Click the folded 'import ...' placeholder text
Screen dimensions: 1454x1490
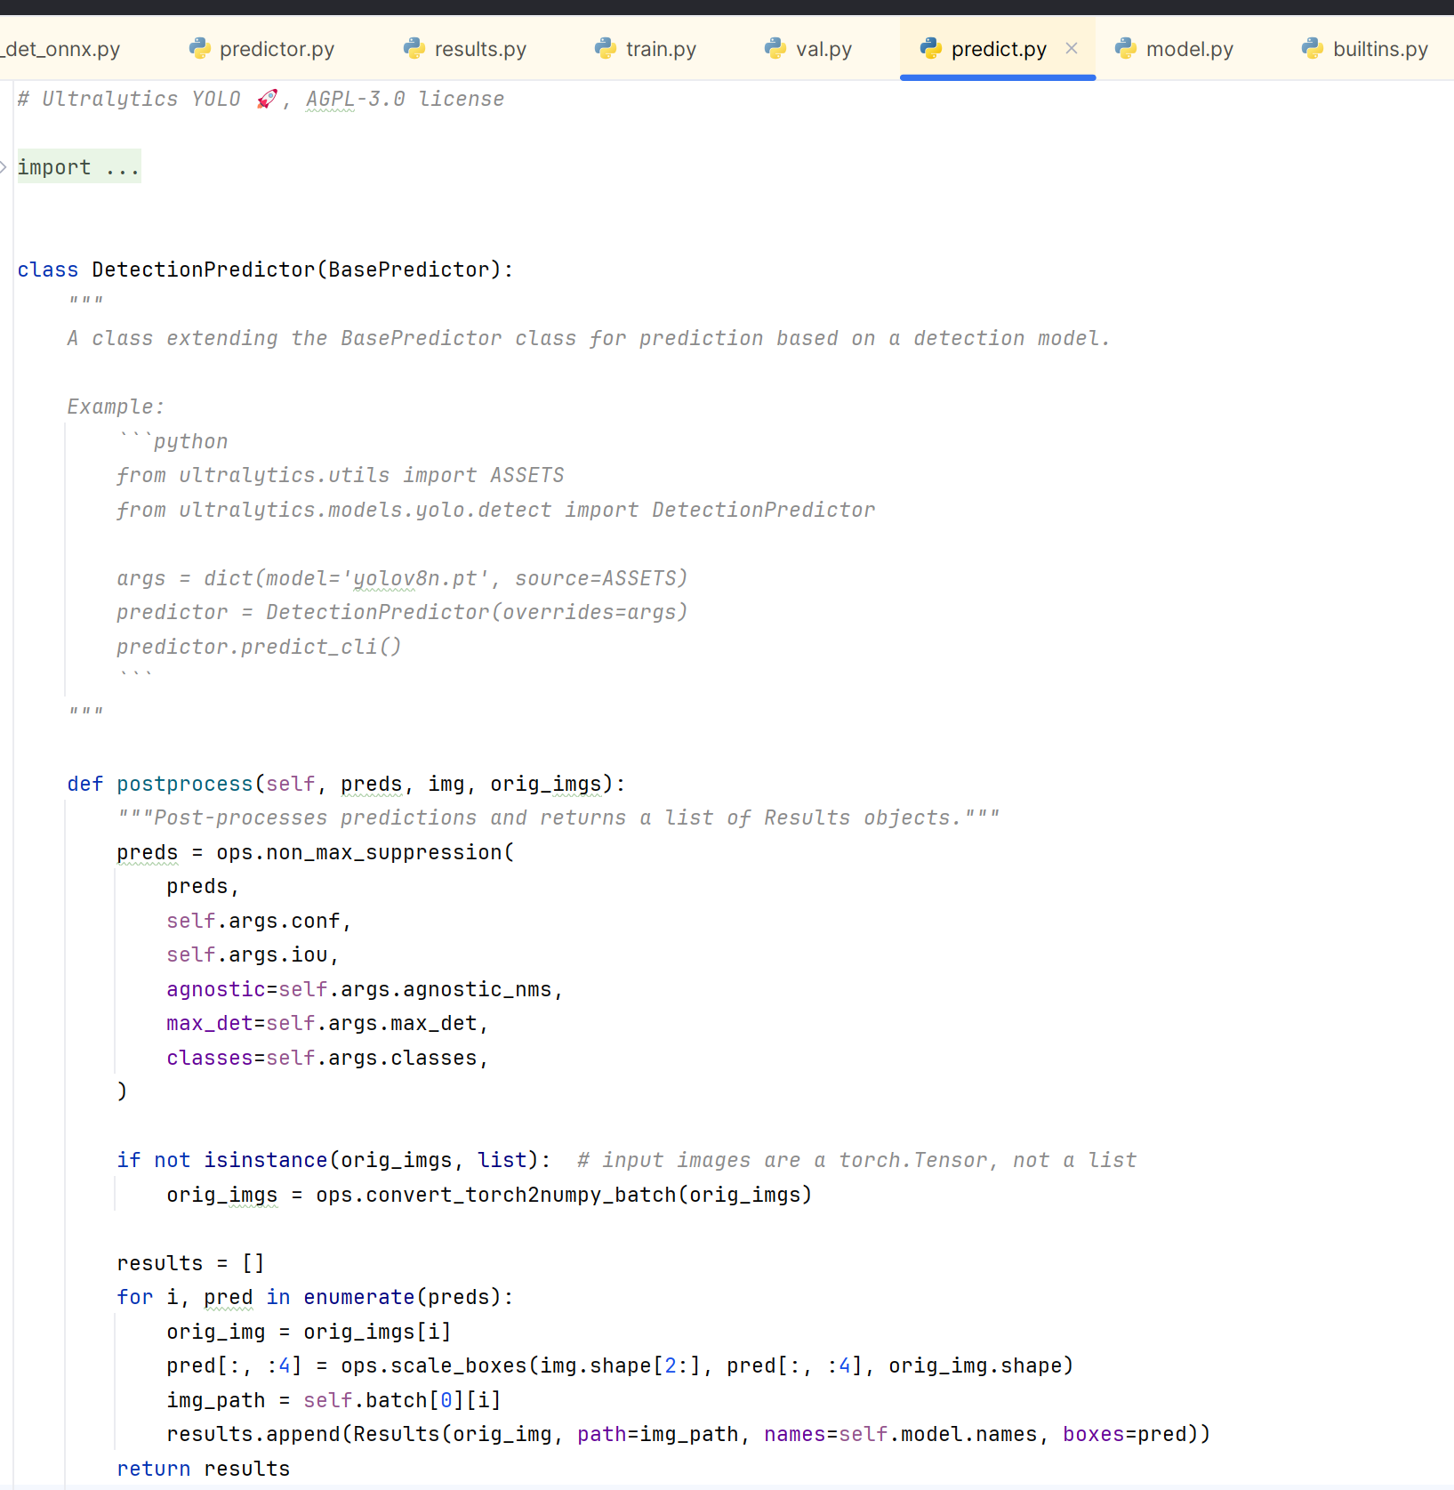tap(79, 167)
